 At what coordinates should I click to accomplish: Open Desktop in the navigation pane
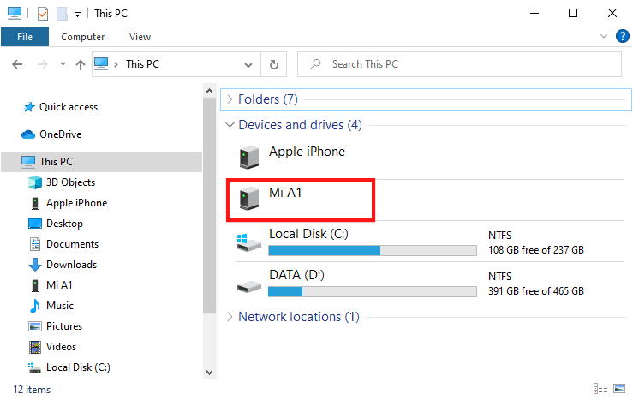56,224
